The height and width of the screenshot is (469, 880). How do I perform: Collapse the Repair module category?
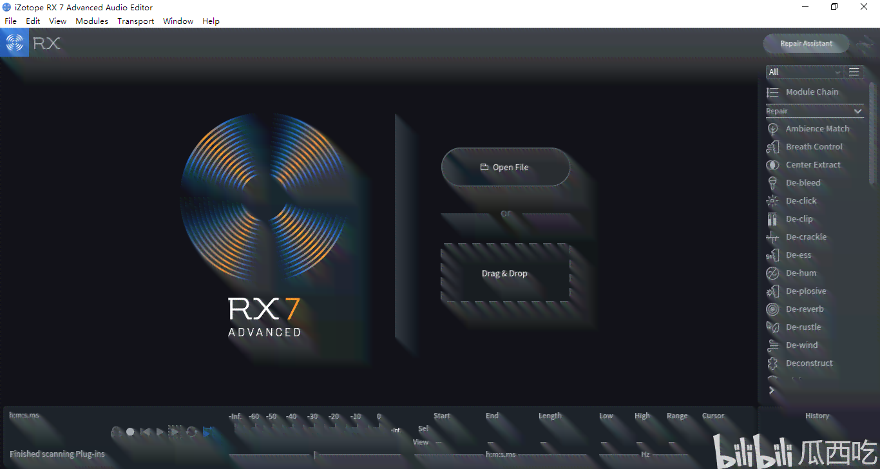tap(858, 111)
